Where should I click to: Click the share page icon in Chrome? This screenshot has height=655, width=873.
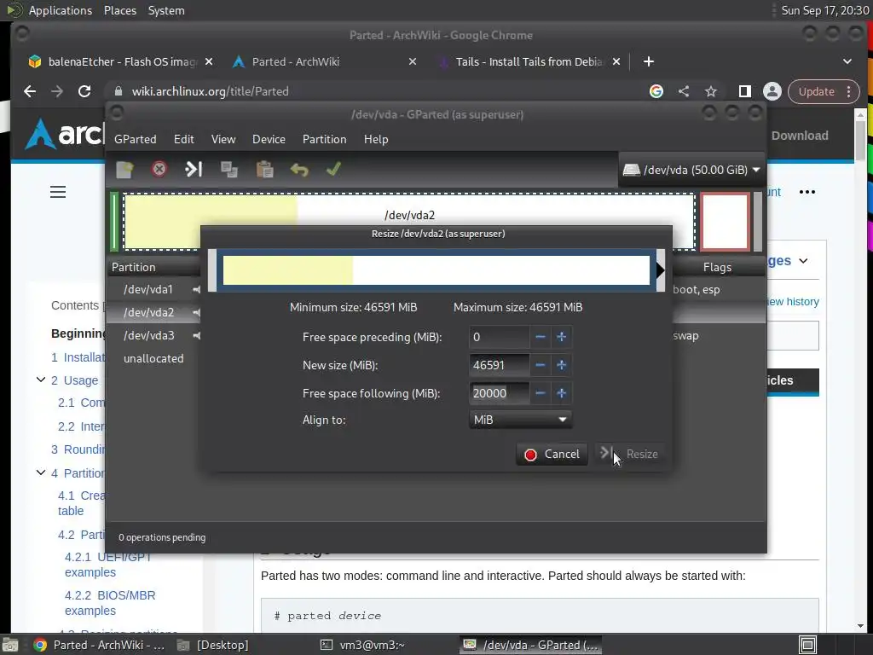[684, 91]
